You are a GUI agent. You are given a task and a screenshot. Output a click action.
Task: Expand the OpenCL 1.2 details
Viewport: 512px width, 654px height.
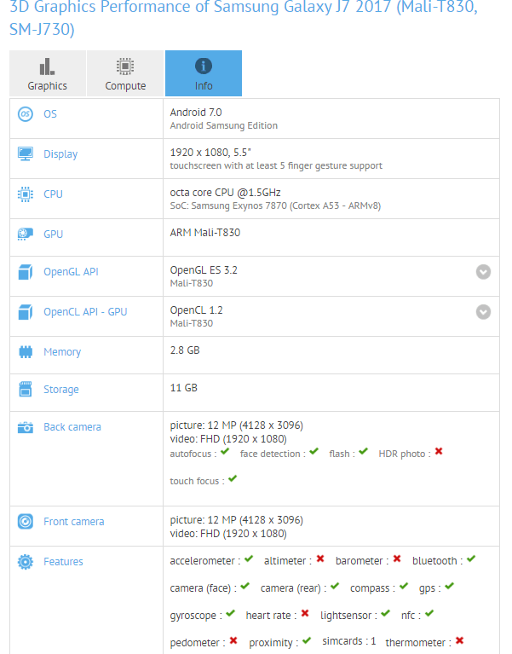pyautogui.click(x=483, y=312)
